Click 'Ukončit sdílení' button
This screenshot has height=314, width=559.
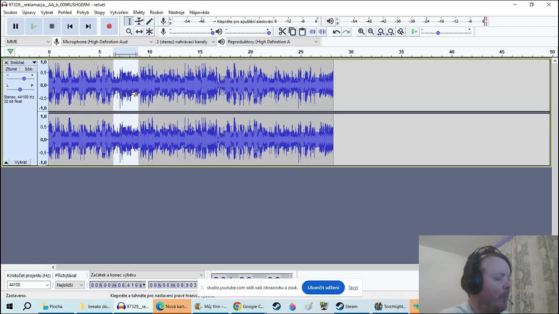click(x=323, y=287)
